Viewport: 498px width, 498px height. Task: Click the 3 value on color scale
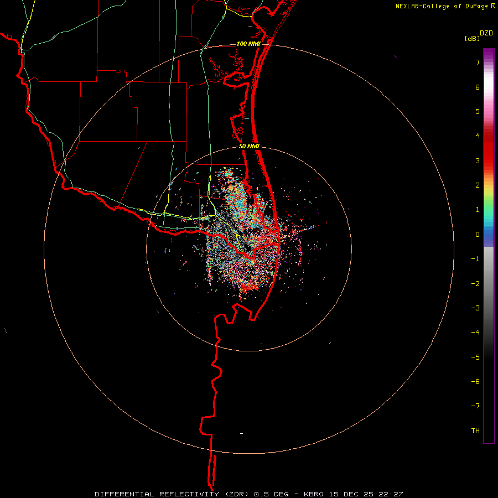tap(478, 160)
